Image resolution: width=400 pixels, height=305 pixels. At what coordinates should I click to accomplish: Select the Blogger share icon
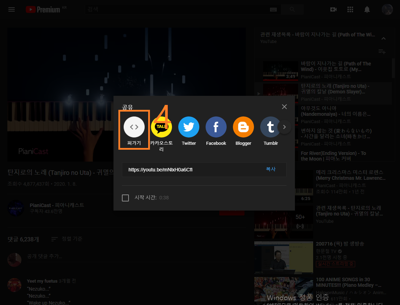(x=243, y=127)
